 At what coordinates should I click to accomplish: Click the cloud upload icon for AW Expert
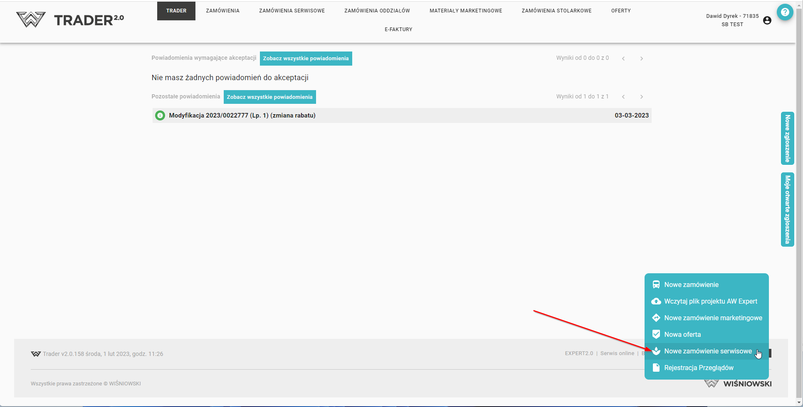point(656,301)
